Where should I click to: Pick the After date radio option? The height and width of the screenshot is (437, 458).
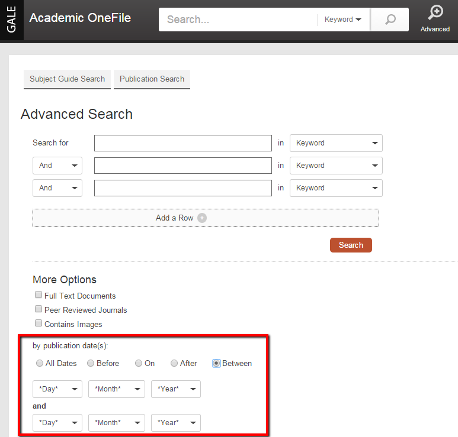coord(174,363)
